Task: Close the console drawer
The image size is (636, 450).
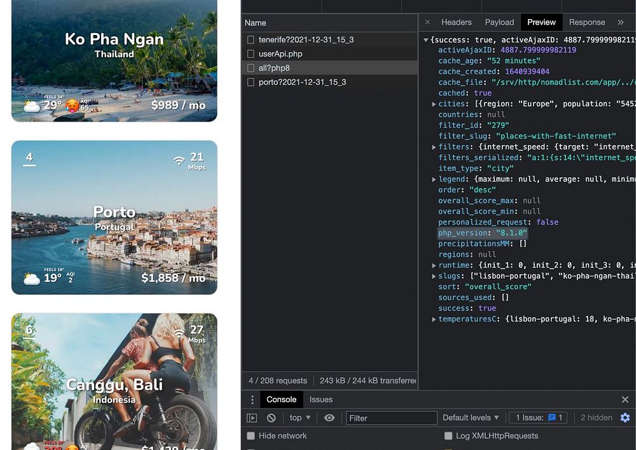Action: (625, 400)
